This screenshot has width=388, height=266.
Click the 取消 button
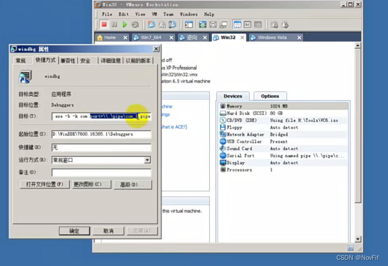pos(108,231)
